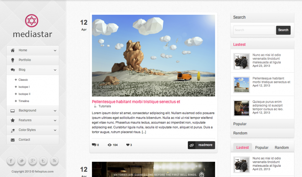
Task: Open the Twitter social icon
Action: pyautogui.click(x=22, y=161)
